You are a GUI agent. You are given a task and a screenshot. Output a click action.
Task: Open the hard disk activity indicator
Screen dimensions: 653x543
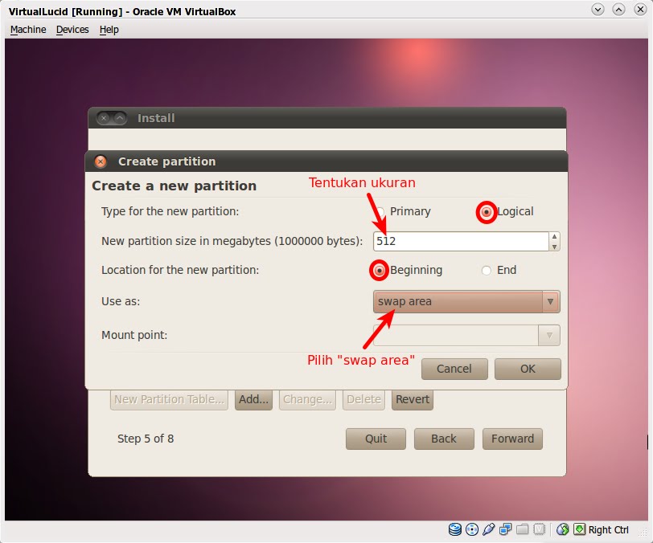[x=454, y=529]
